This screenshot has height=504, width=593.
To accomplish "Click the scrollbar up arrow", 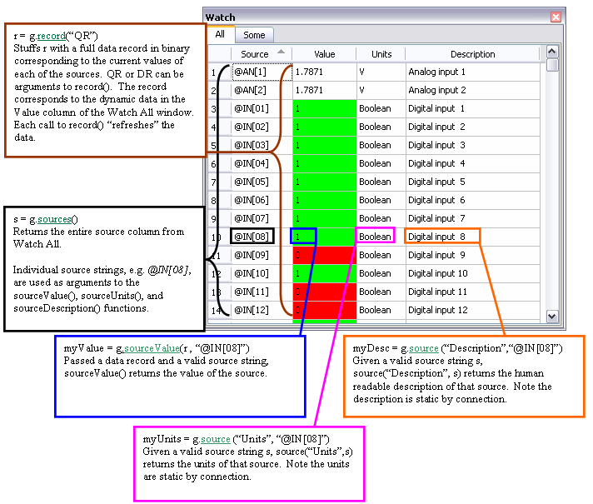I will coord(552,53).
